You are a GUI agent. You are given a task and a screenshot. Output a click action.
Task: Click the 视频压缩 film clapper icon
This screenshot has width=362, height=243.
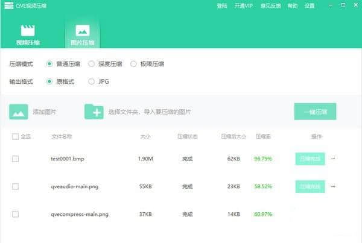click(x=28, y=31)
